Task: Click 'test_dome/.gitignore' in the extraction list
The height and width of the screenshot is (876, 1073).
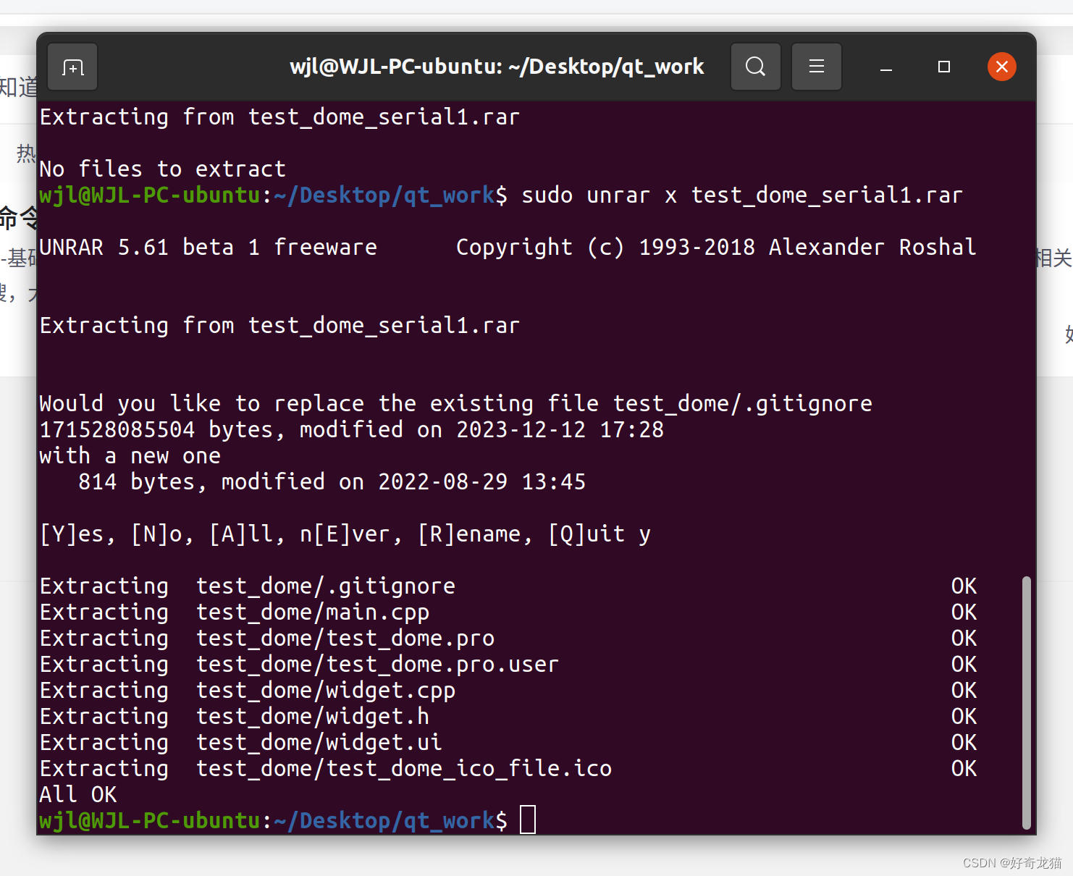Action: point(326,586)
